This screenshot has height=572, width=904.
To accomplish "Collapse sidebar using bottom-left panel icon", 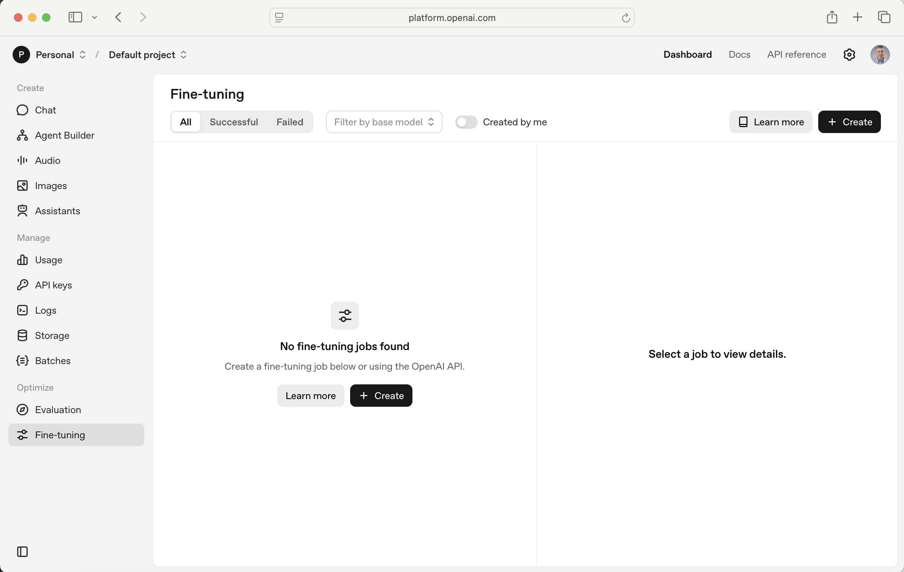I will tap(22, 551).
